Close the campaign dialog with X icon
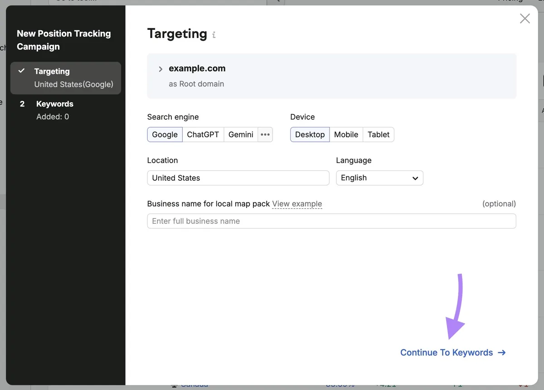Image resolution: width=544 pixels, height=390 pixels. pyautogui.click(x=525, y=19)
